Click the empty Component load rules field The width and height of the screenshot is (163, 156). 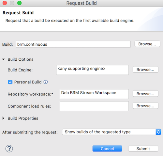click(94, 106)
